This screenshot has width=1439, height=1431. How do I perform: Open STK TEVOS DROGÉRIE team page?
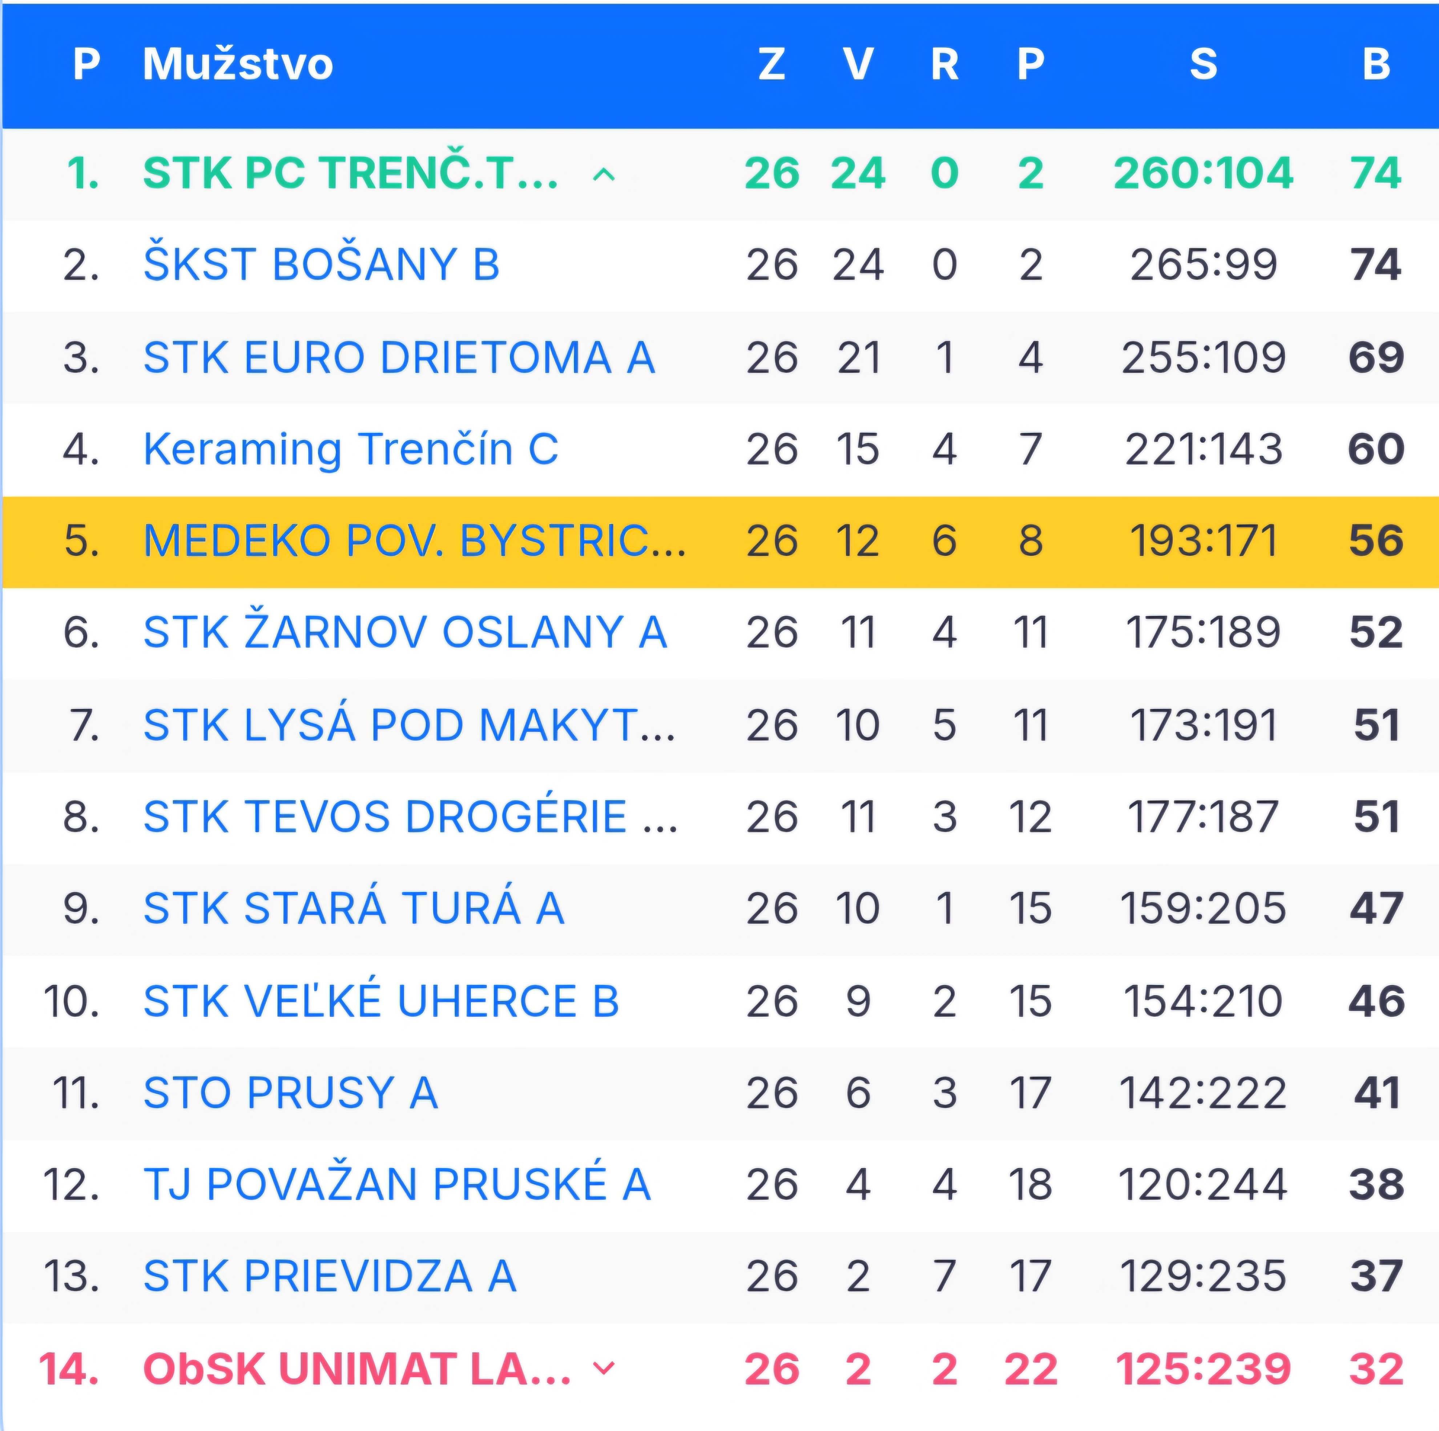coord(410,817)
